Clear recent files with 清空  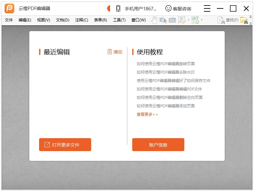115,52
